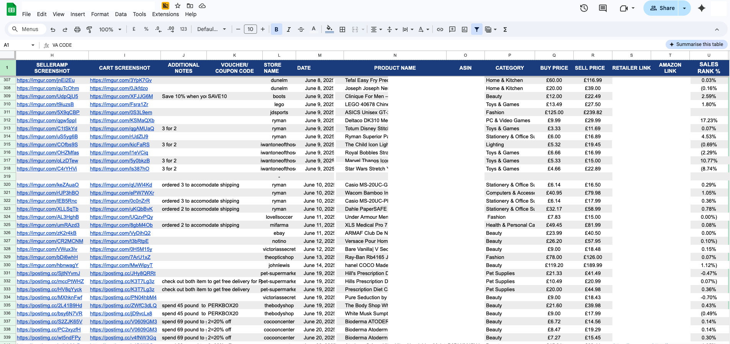The image size is (730, 344).
Task: Open the Extensions menu
Action: (x=165, y=14)
